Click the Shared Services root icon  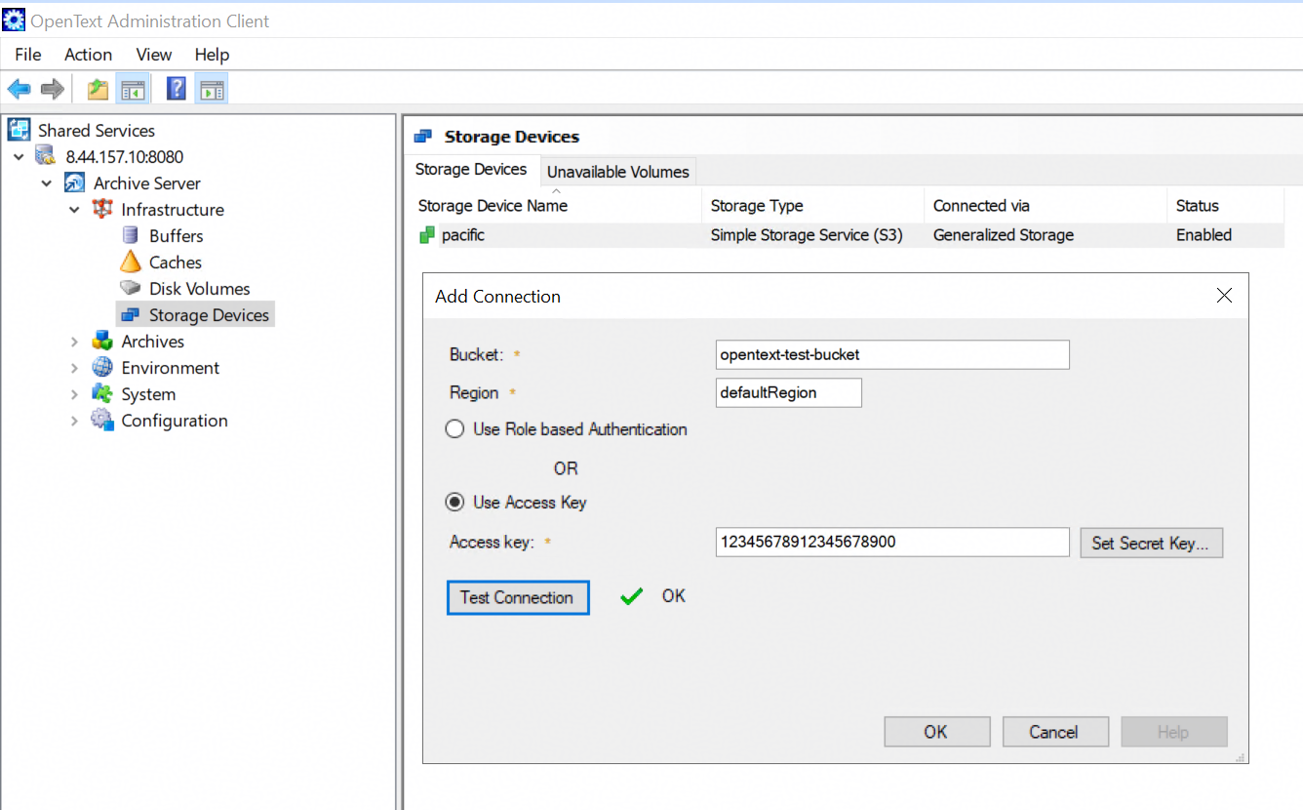tap(19, 130)
